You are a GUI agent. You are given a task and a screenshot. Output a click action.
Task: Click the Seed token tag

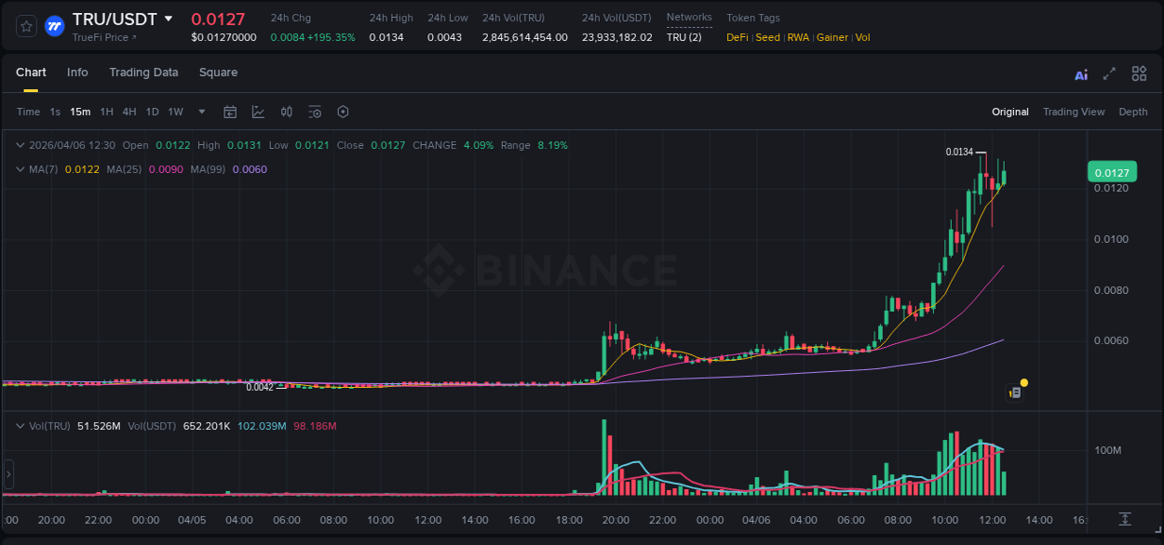tap(767, 37)
